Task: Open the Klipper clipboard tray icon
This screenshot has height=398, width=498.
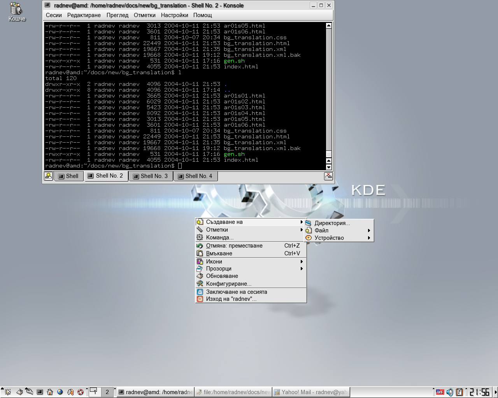Action: (459, 392)
